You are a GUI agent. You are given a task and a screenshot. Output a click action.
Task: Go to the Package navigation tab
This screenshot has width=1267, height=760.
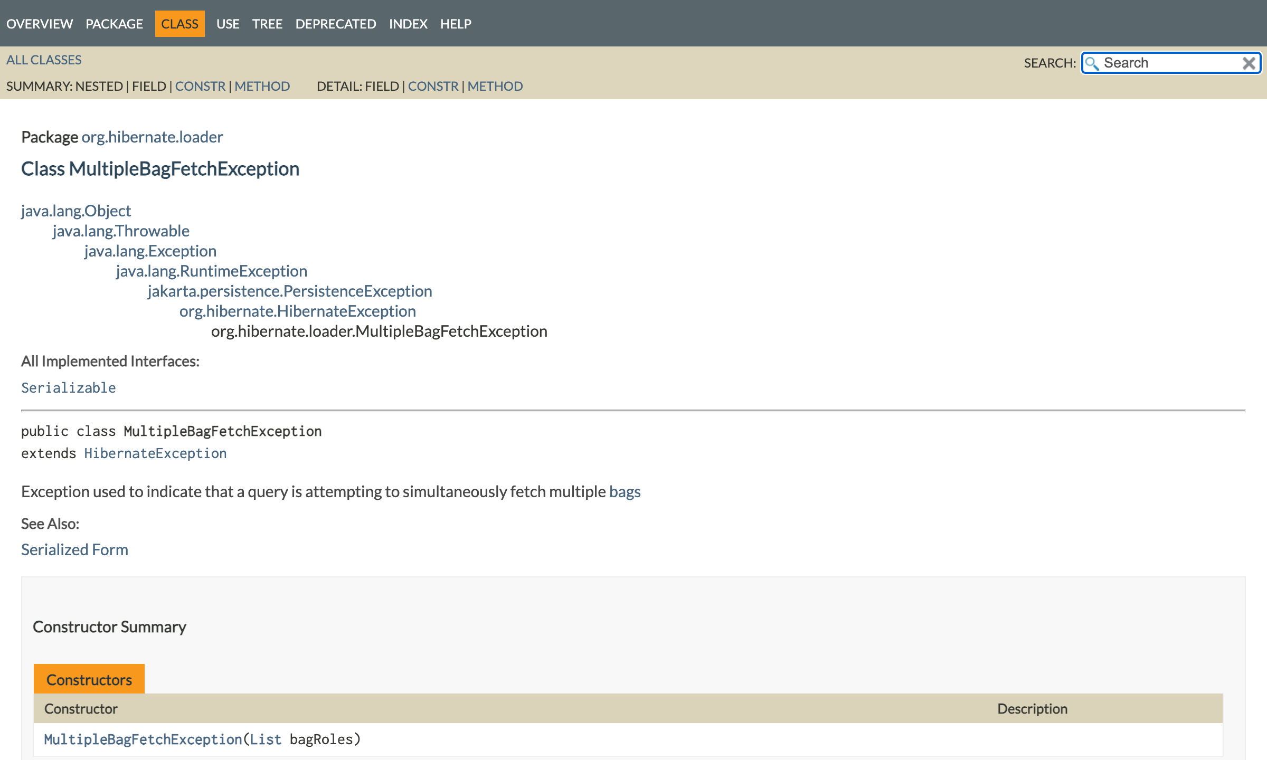tap(114, 24)
